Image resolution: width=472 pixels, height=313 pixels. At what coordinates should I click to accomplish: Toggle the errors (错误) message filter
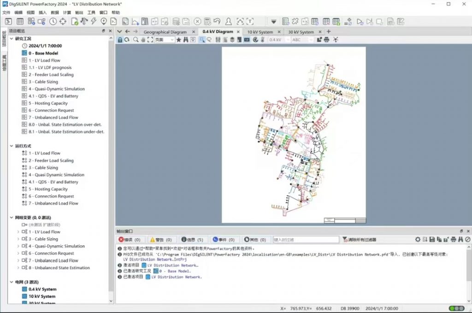point(130,240)
